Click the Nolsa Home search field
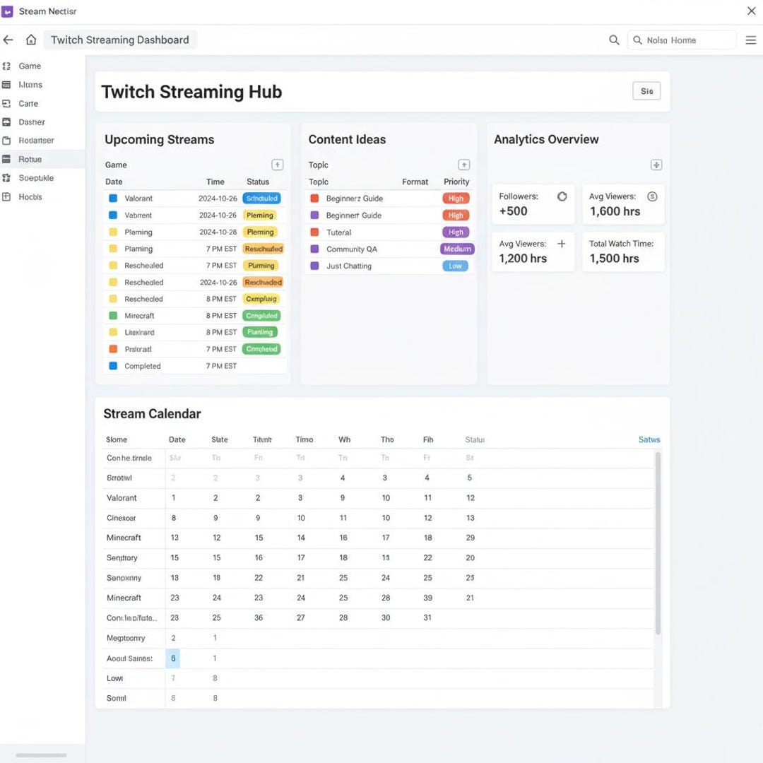This screenshot has height=763, width=763. pos(681,40)
